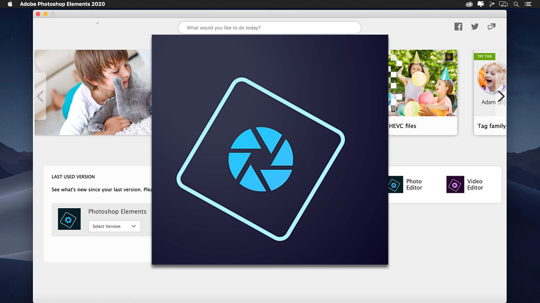Open the HEVC files card caption
The height and width of the screenshot is (303, 540).
[x=403, y=126]
